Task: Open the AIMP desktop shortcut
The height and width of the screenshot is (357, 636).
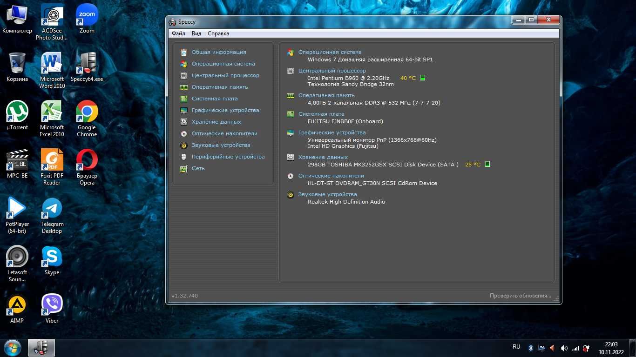Action: [17, 309]
